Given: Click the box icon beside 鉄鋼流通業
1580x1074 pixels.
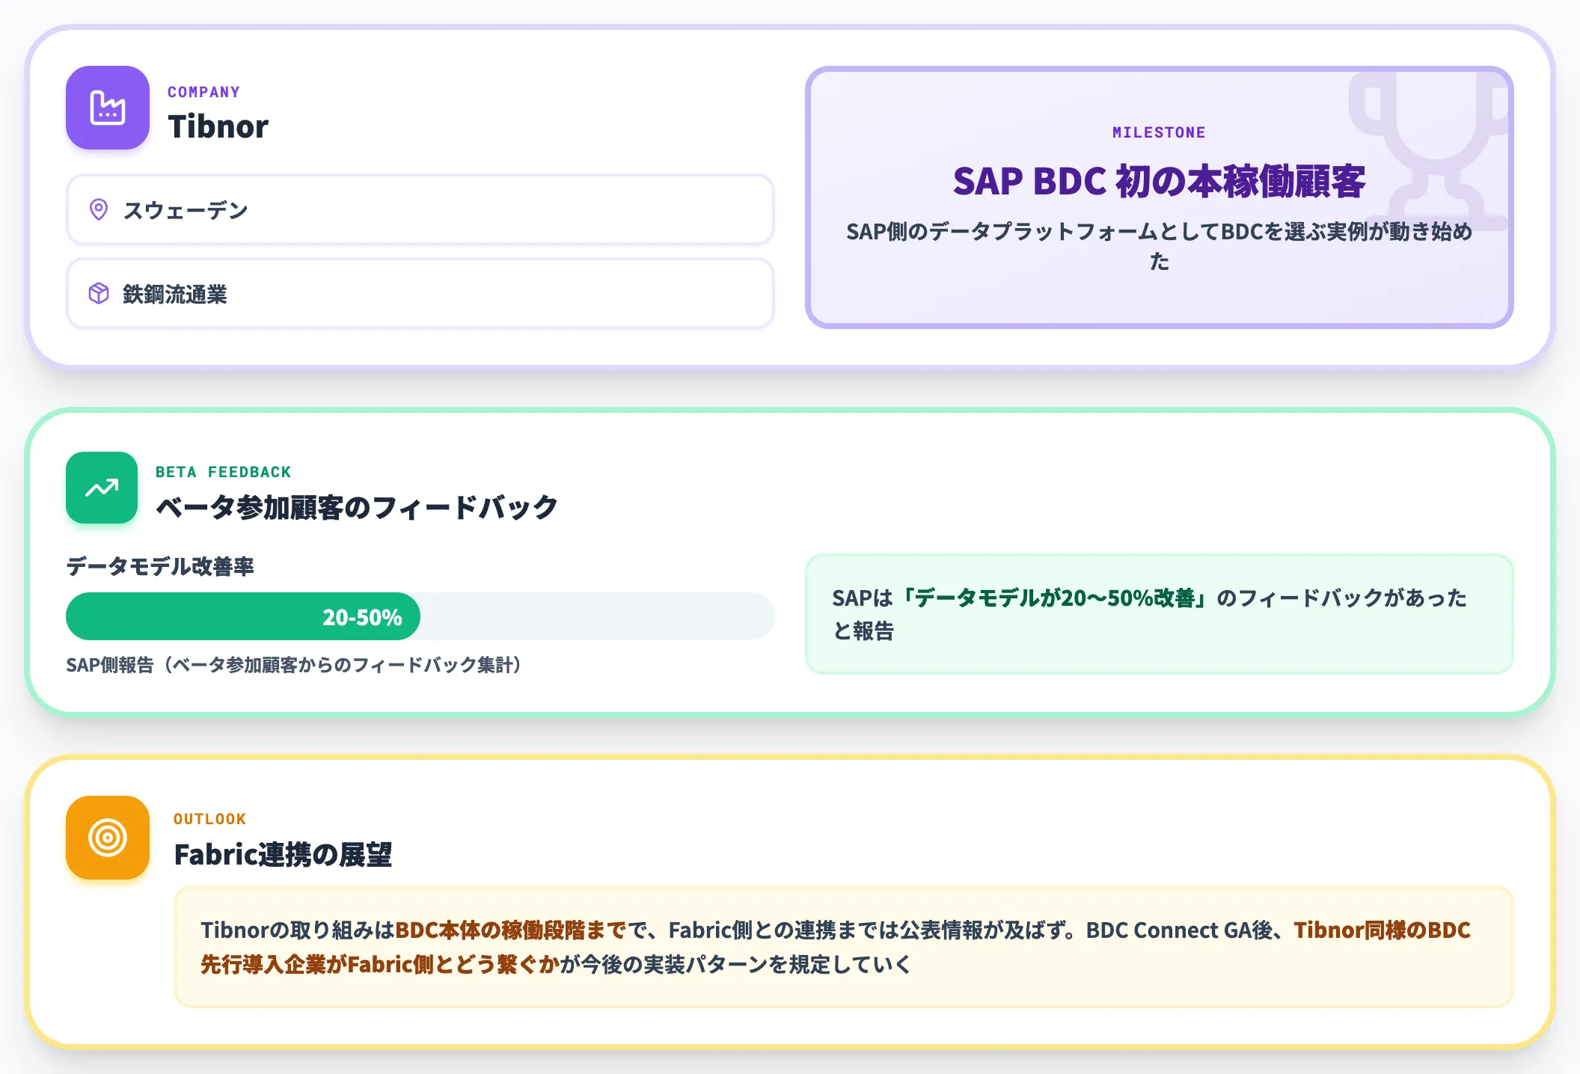Looking at the screenshot, I should coord(99,293).
